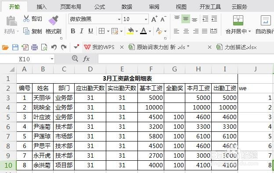This screenshot has width=274, height=173.
Task: Switch to 力创描述.xlsx document tab
Action: [236, 47]
